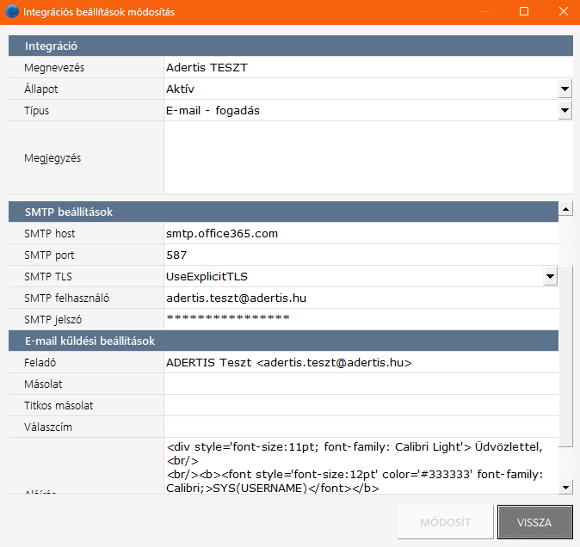Edit the SMTP felhasználó email field
The height and width of the screenshot is (547, 580).
point(361,298)
